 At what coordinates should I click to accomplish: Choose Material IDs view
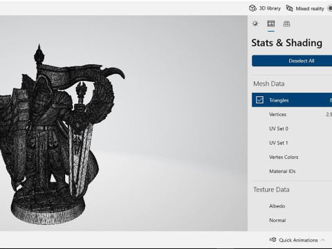(x=292, y=172)
